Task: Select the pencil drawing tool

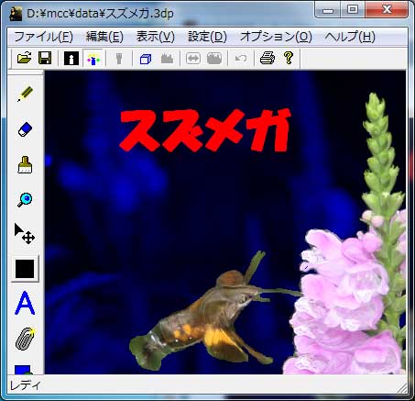Action: [x=25, y=94]
